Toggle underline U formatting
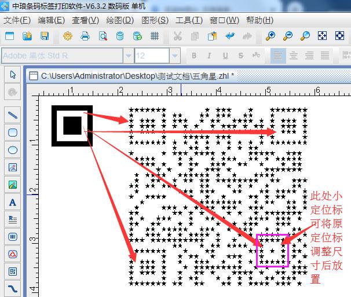This screenshot has height=297, width=351. 225,56
